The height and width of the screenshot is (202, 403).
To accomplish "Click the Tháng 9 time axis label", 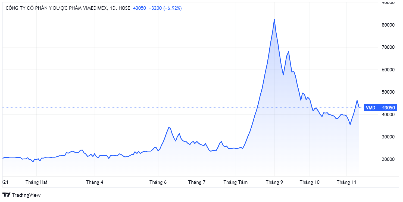I will tap(274, 182).
